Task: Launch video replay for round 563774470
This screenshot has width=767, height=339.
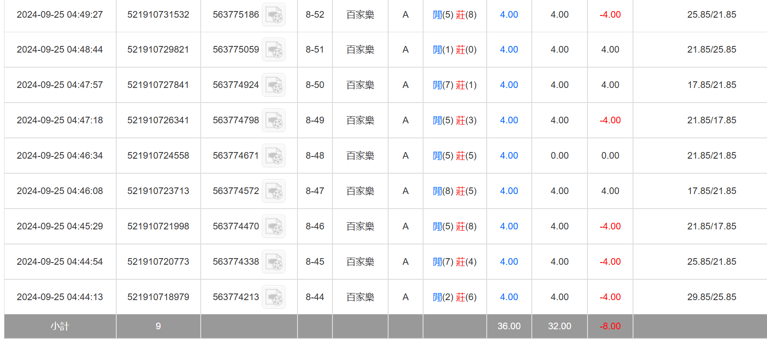Action: click(x=274, y=226)
